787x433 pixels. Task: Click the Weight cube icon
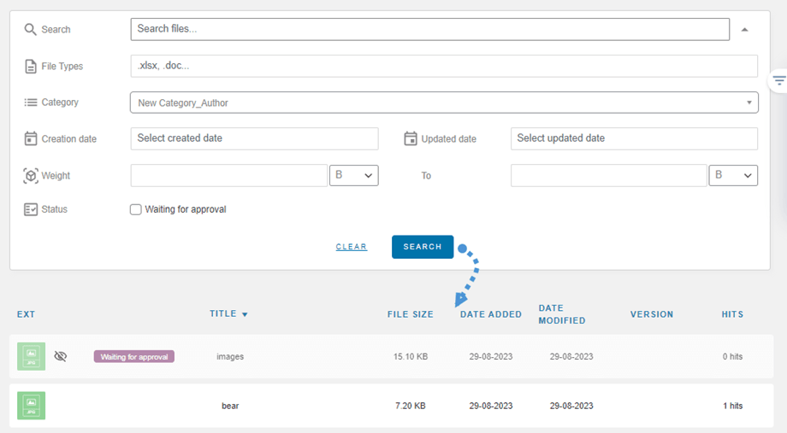tap(31, 176)
